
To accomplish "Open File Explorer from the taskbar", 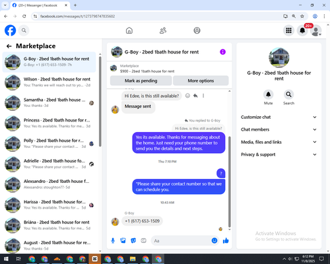I will coord(133,259).
